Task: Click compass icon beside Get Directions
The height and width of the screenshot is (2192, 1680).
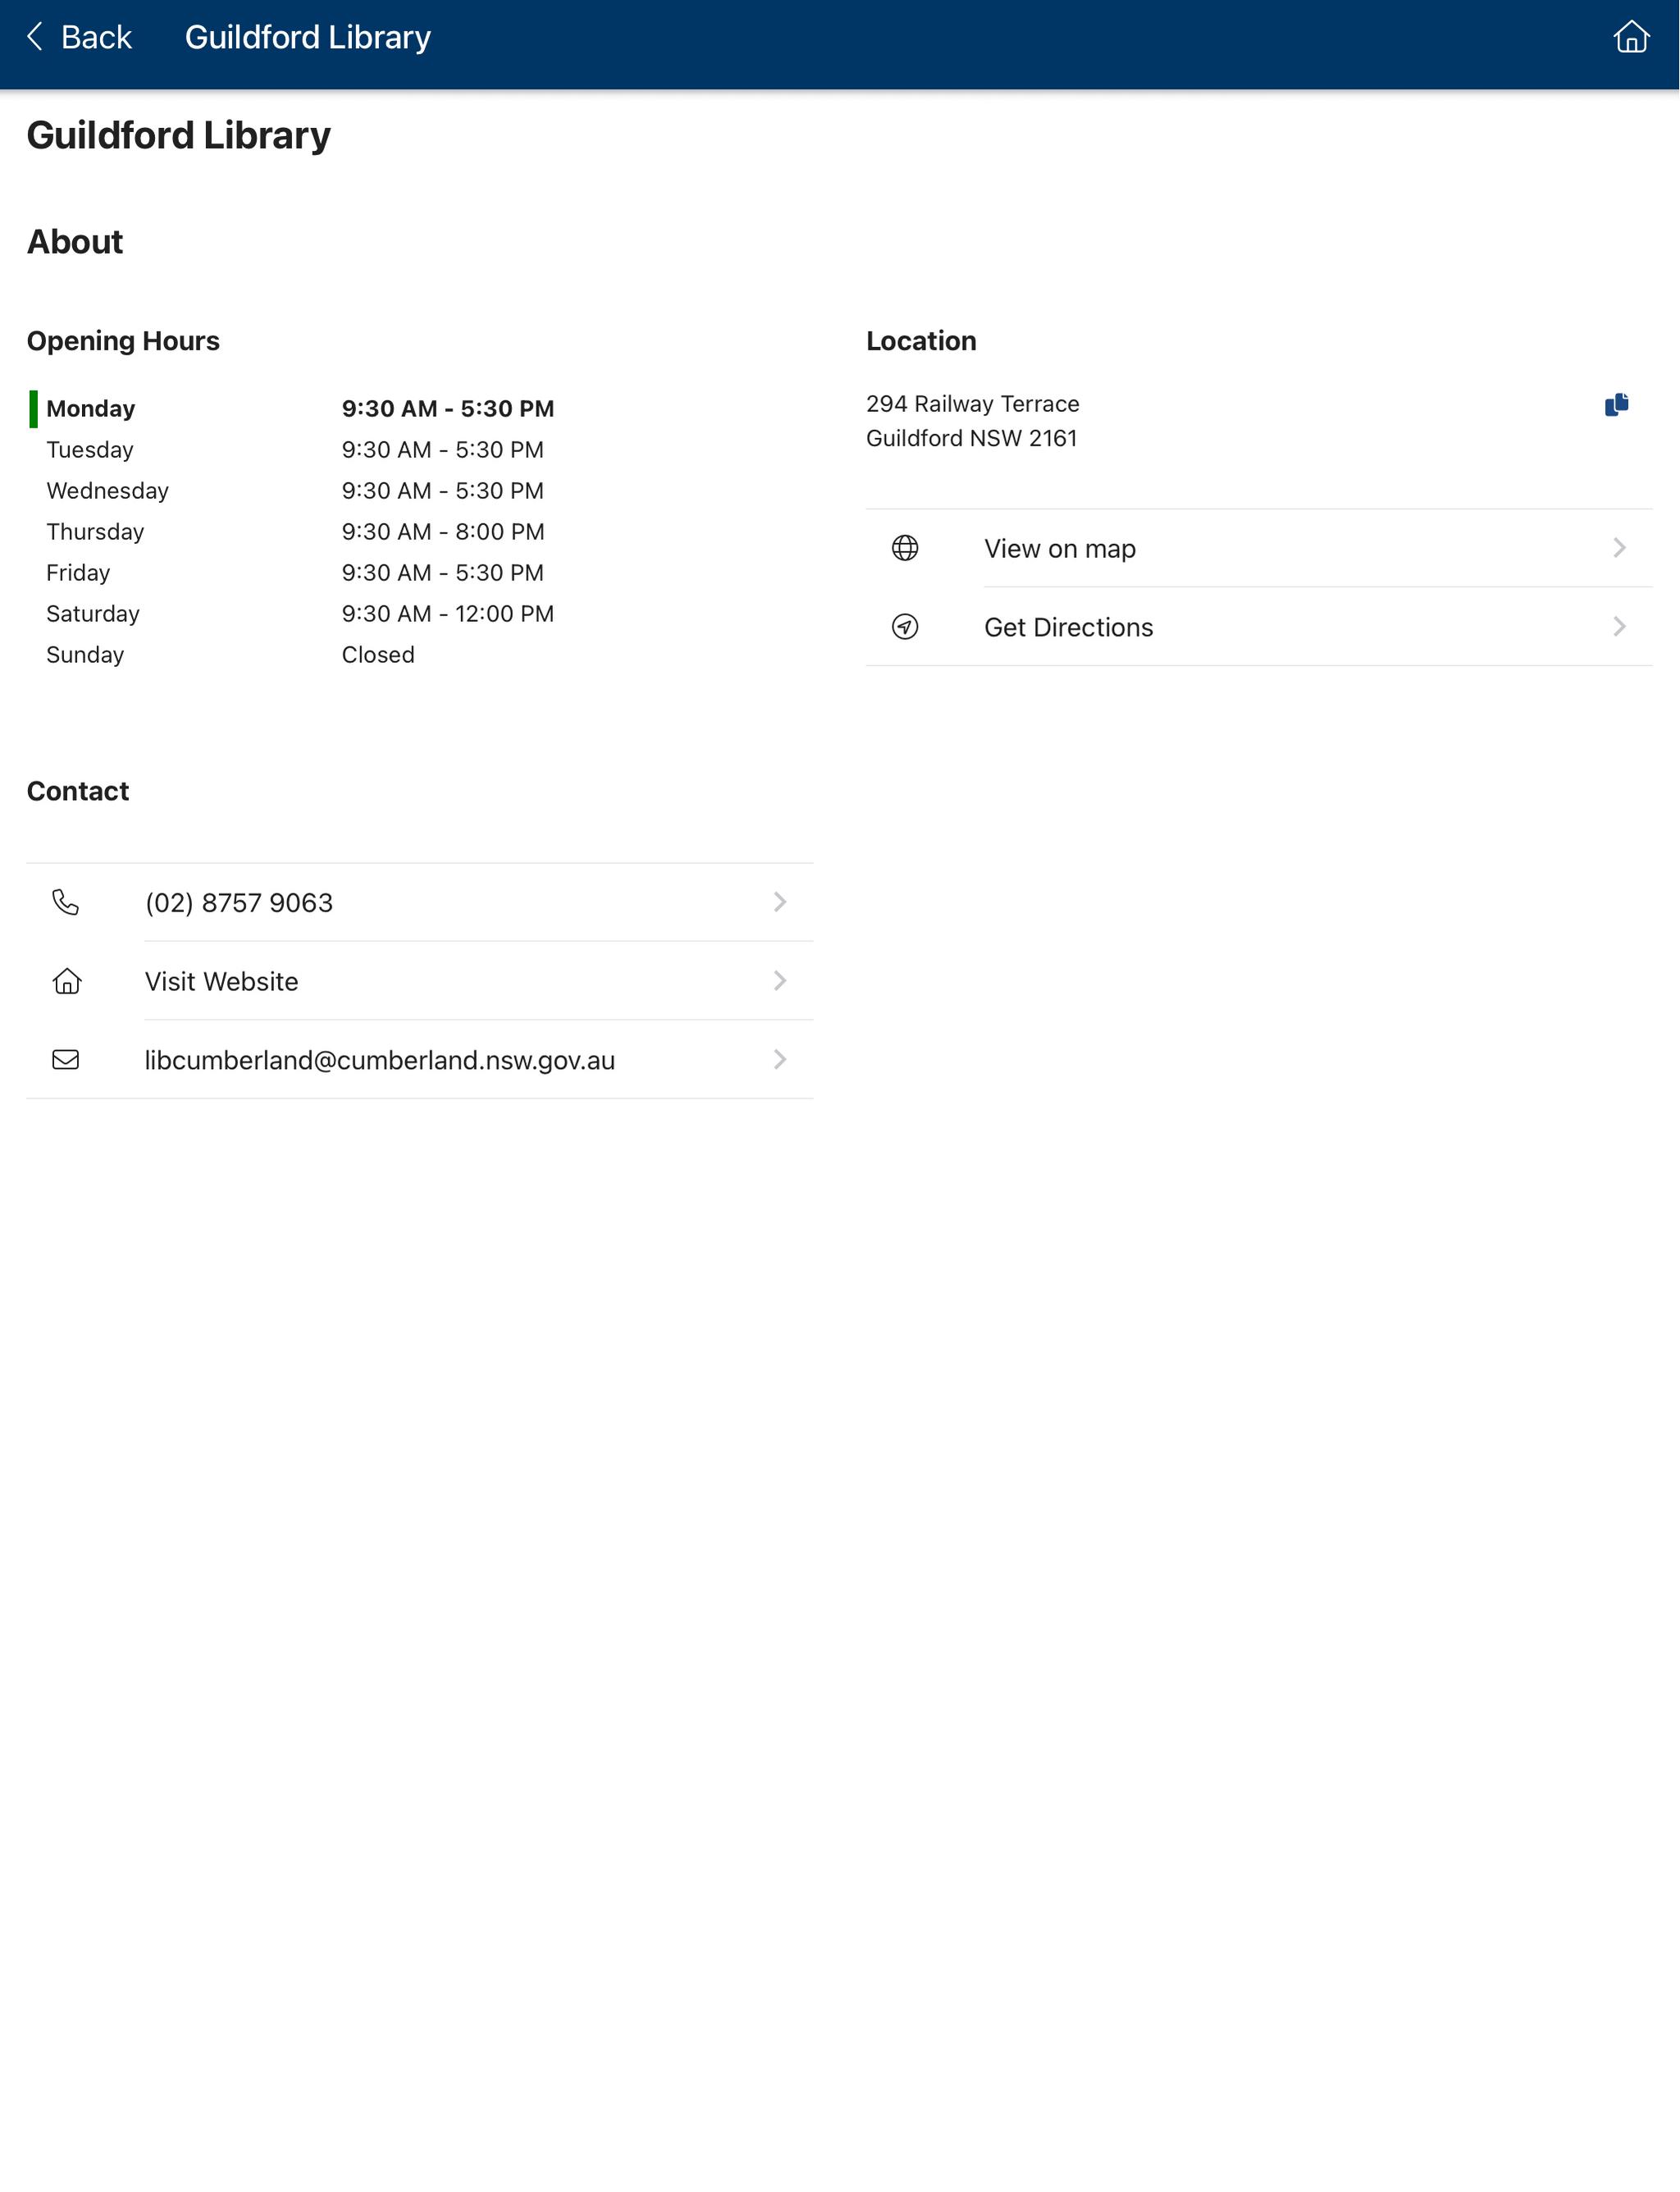Action: tap(905, 627)
